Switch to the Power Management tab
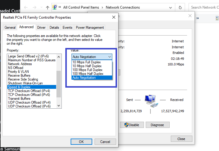Screen dimensions: 219x151 pos(90,28)
